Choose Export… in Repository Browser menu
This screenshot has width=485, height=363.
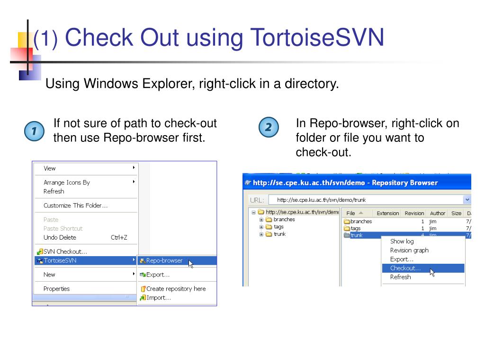423,259
